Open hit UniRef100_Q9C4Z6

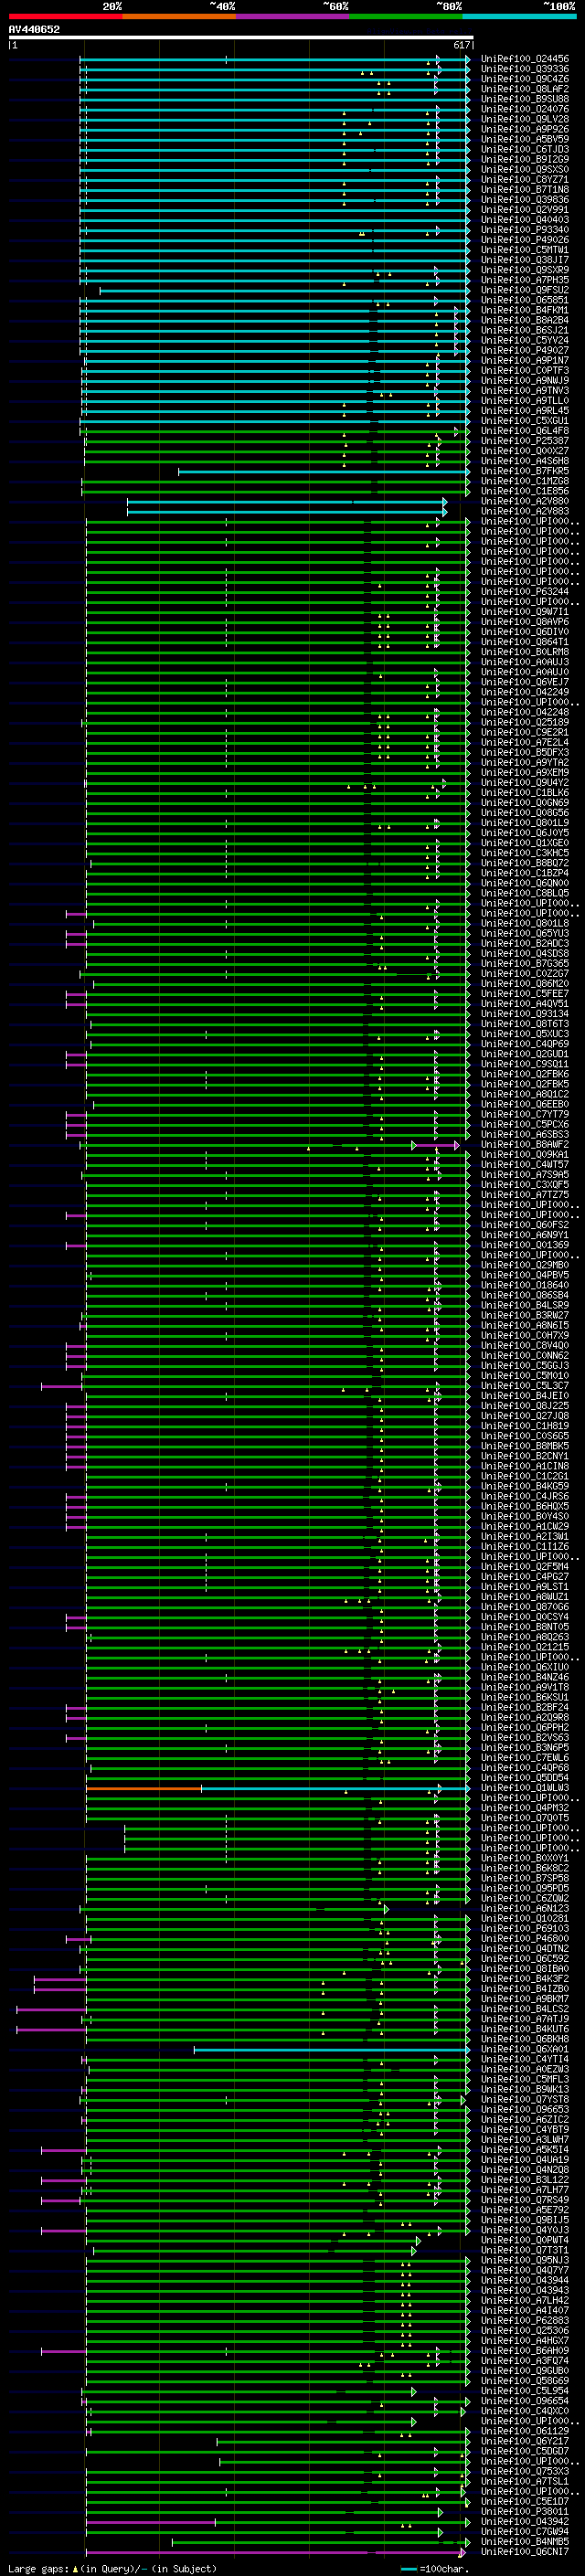tap(525, 79)
